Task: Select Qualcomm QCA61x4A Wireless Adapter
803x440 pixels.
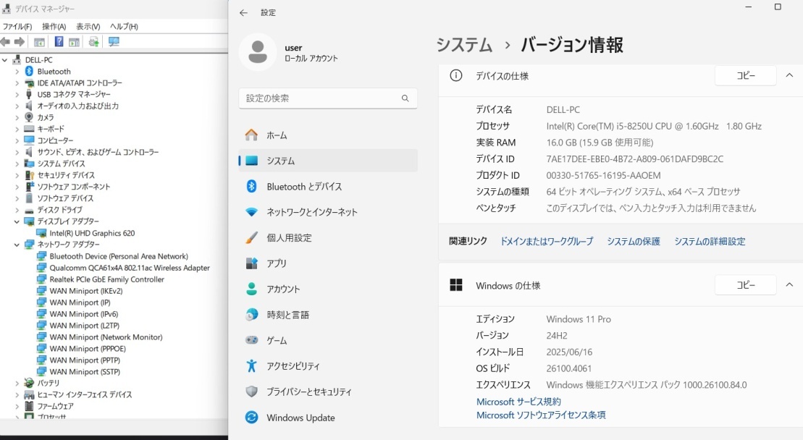Action: pos(130,268)
